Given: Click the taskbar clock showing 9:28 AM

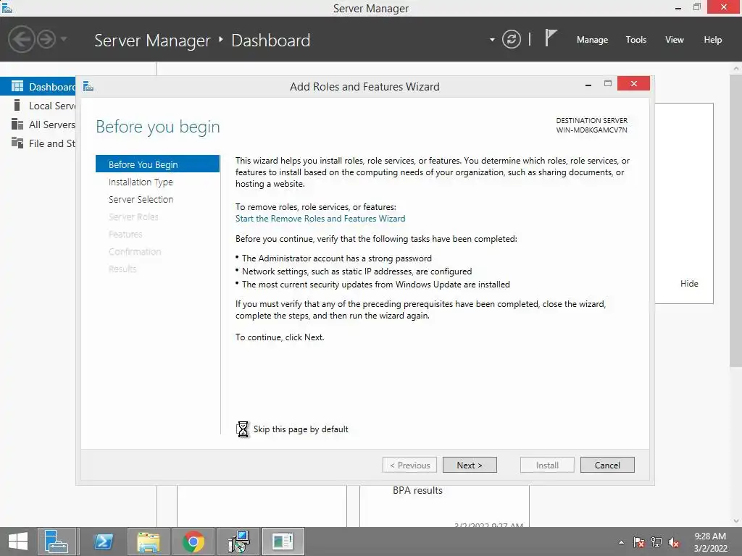Looking at the screenshot, I should (710, 542).
